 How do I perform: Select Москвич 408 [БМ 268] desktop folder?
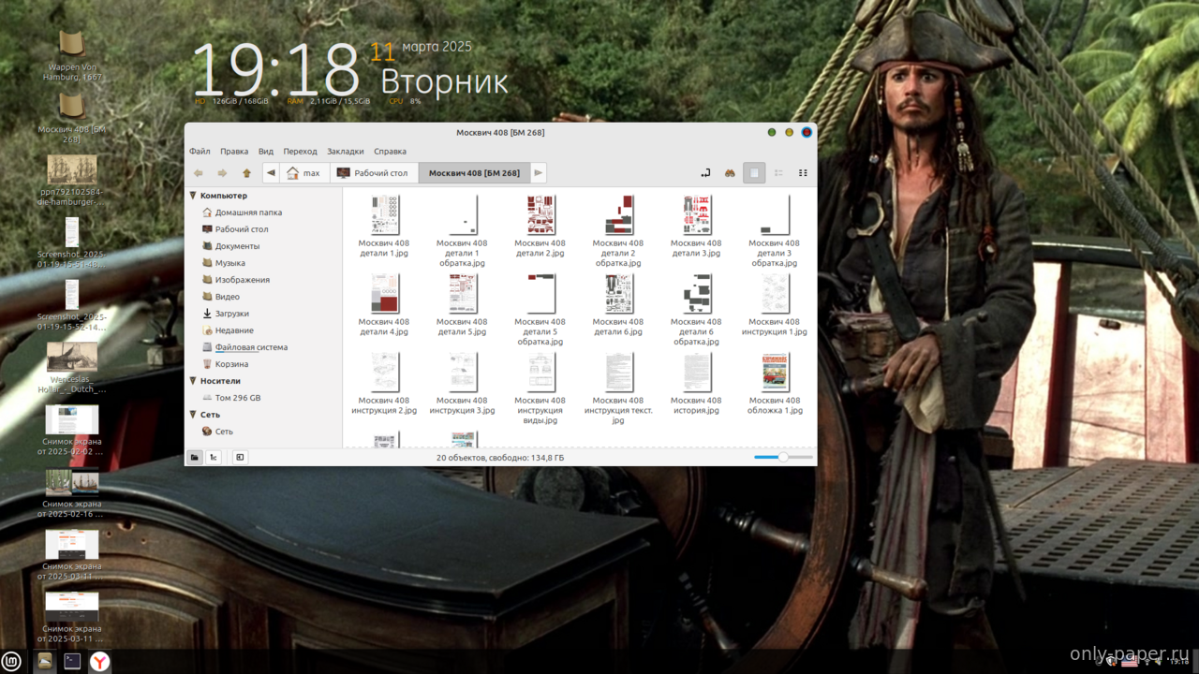point(72,118)
